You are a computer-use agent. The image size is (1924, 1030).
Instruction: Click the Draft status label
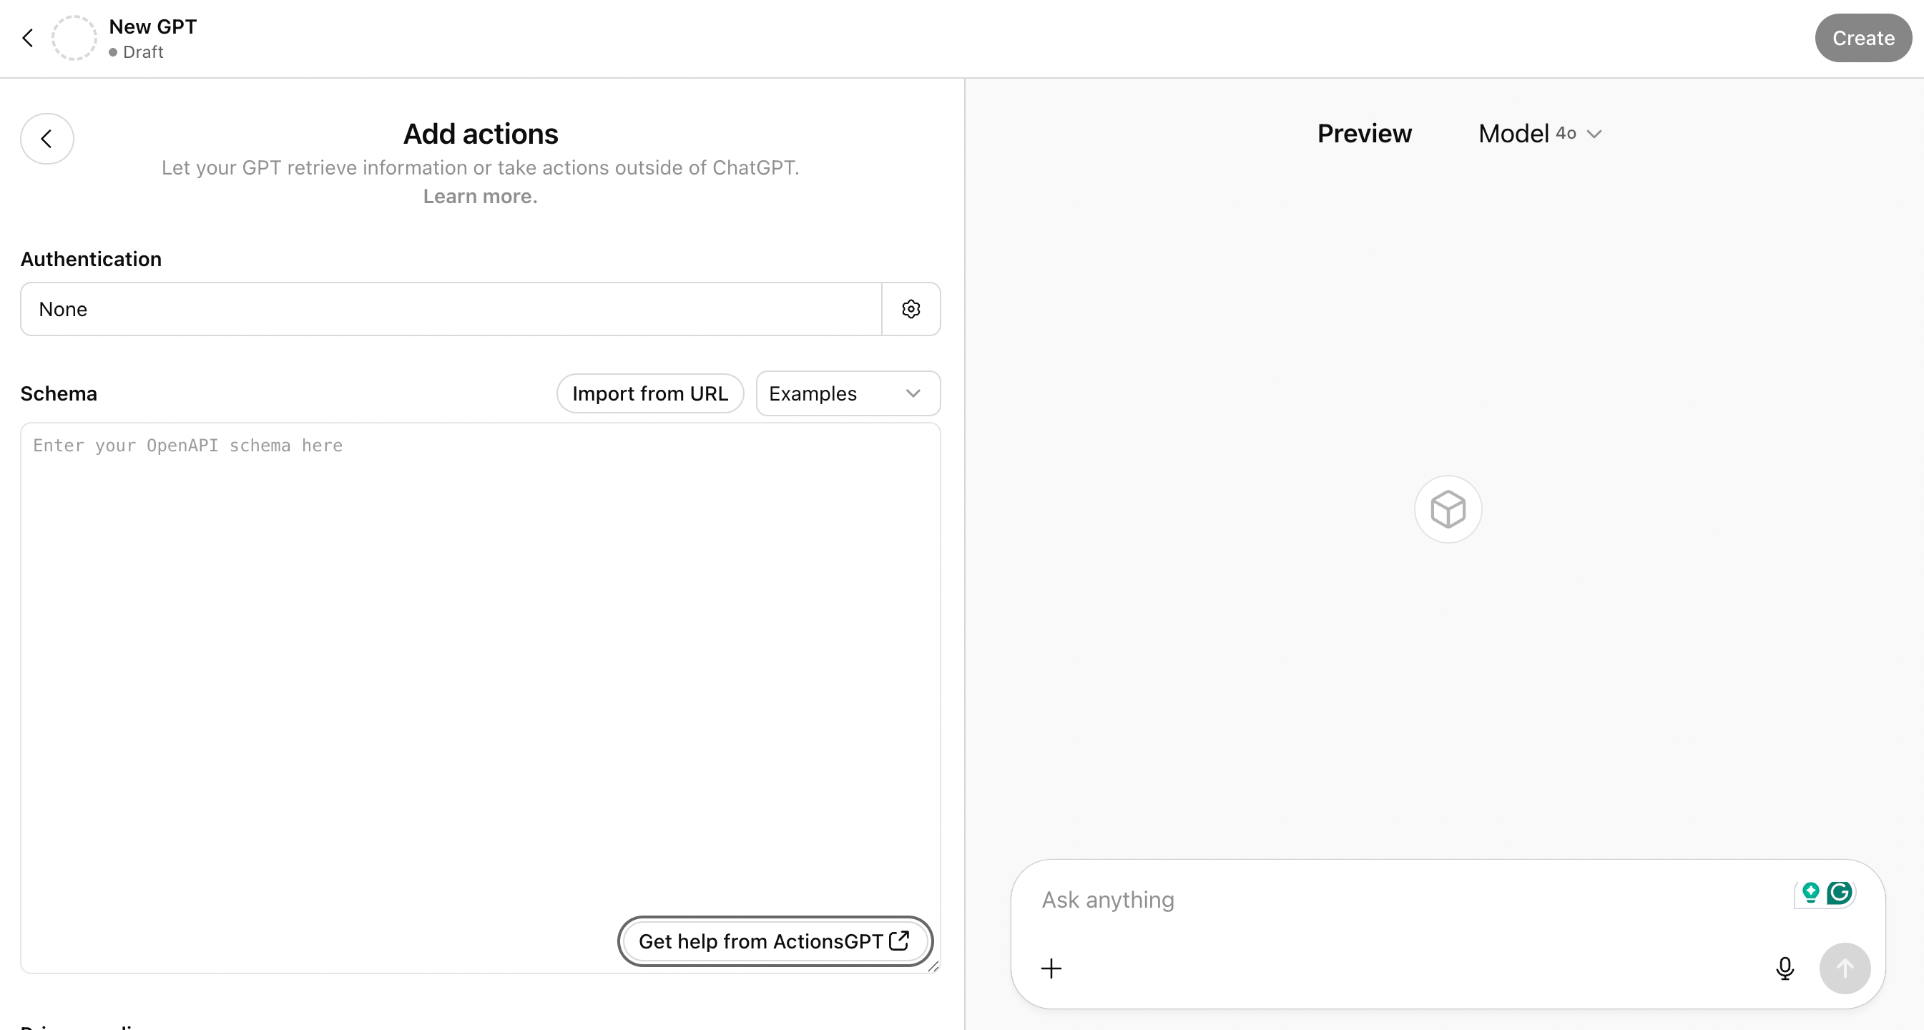click(x=142, y=52)
